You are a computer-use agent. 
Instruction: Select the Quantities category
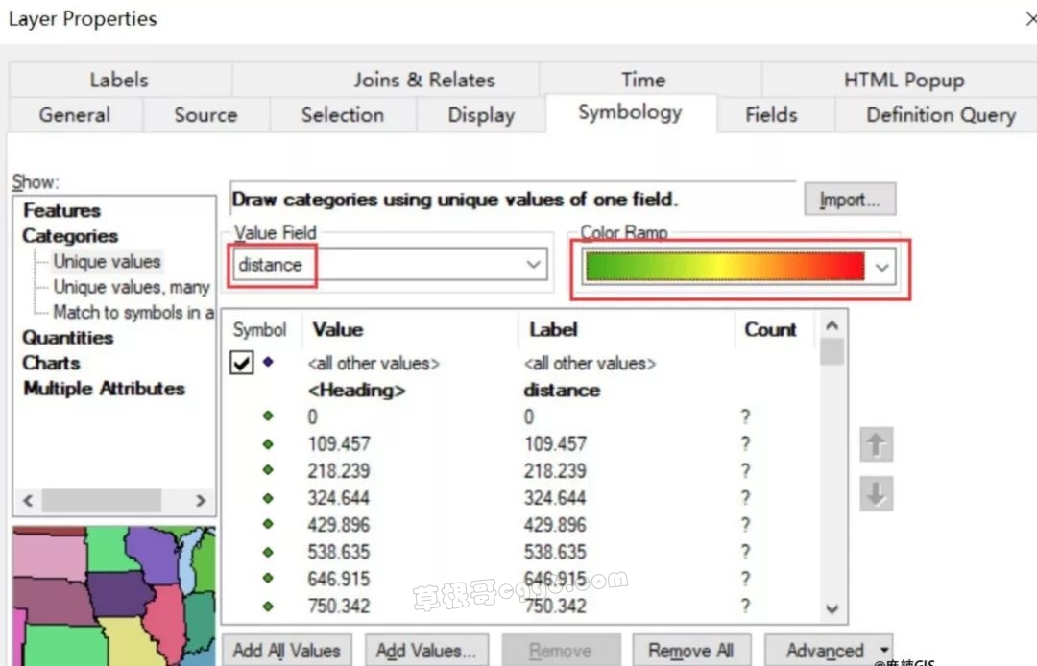coord(68,338)
